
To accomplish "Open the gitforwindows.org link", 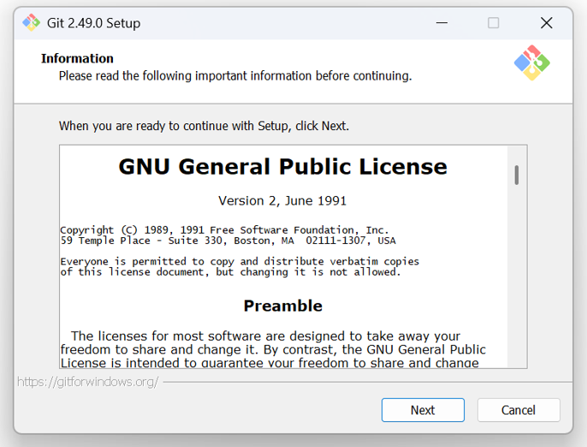I will click(x=88, y=382).
